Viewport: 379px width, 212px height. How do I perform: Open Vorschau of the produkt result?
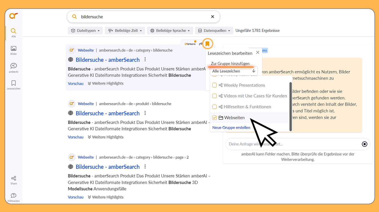(76, 137)
